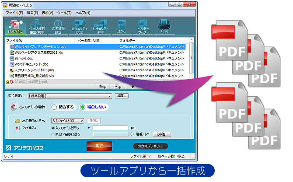Click the Webサイトプレゼンテーション.ppt file icon
293x182 pixels.
click(x=11, y=46)
